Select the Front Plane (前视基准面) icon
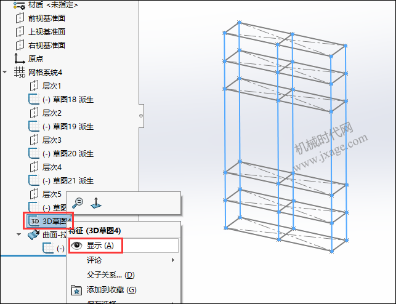This screenshot has width=396, height=304. pos(20,18)
